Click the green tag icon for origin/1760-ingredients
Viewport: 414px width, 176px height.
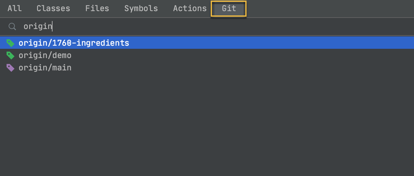11,43
